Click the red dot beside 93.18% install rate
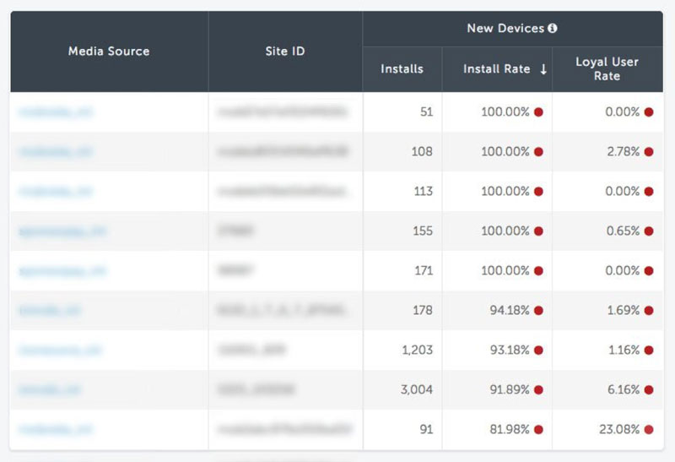The width and height of the screenshot is (675, 462). tap(538, 350)
